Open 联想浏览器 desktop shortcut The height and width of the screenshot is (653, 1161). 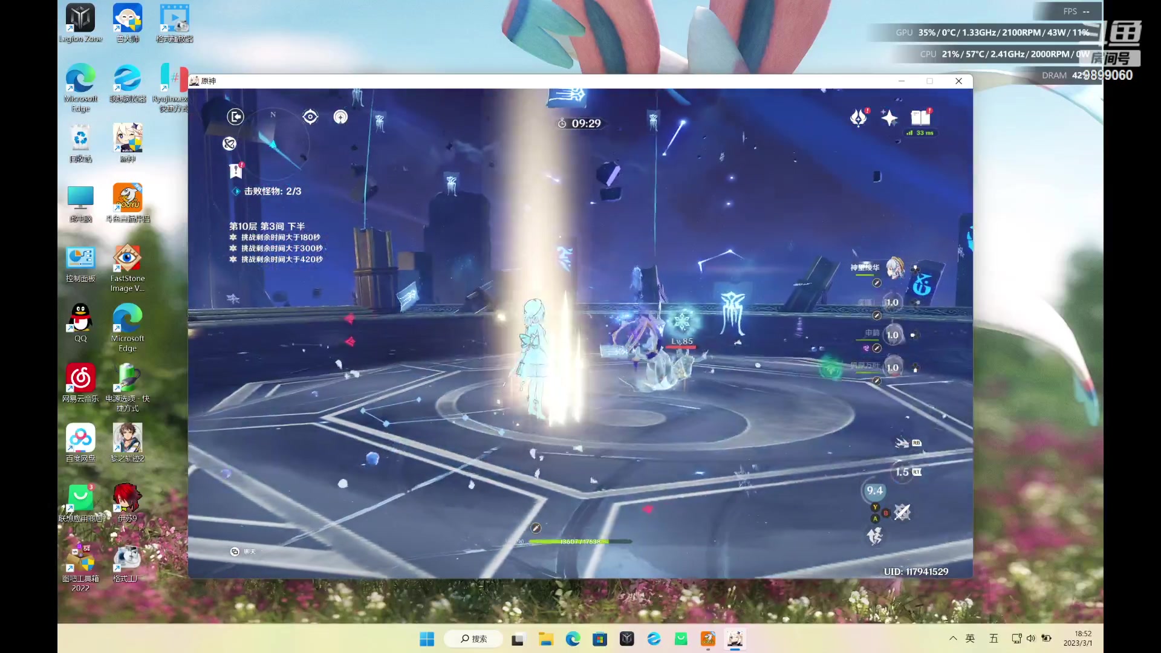point(128,83)
